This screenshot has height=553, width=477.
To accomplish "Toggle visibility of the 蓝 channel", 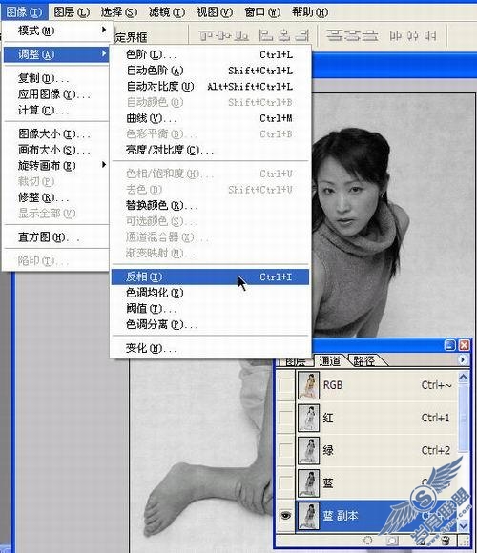I will (285, 482).
